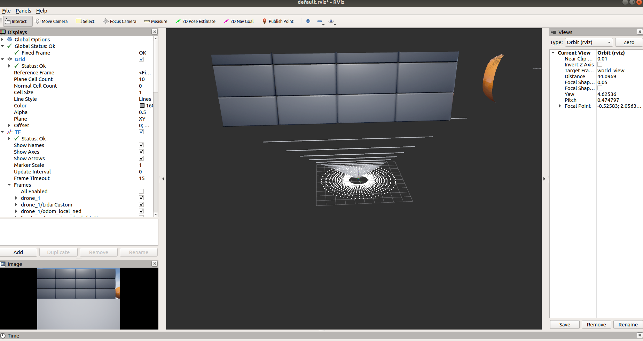Click the Views panel camera icon

click(x=554, y=32)
